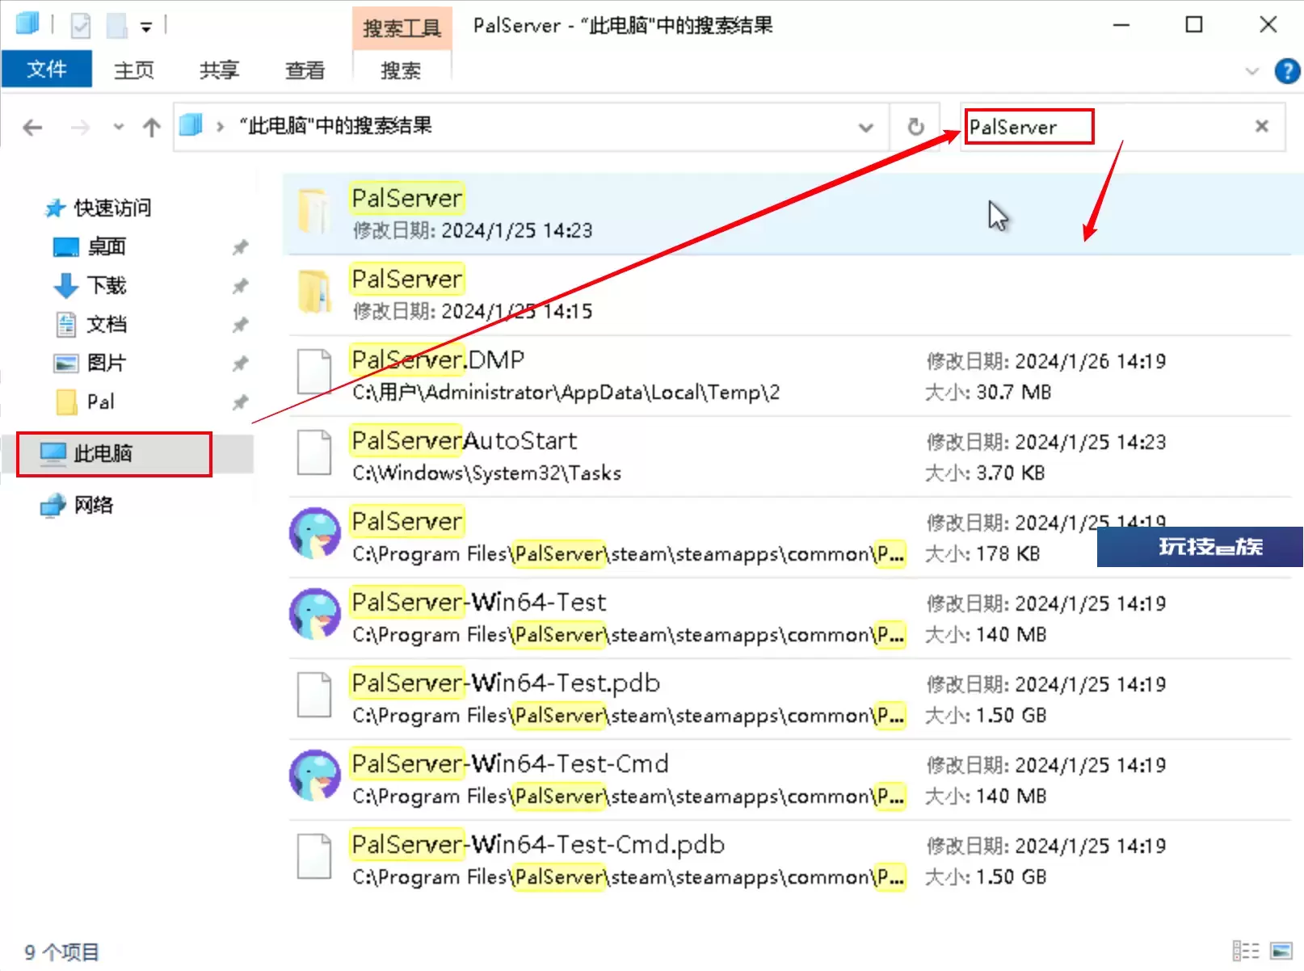Open the 查看 ribbon tab
This screenshot has width=1304, height=971.
click(x=305, y=70)
